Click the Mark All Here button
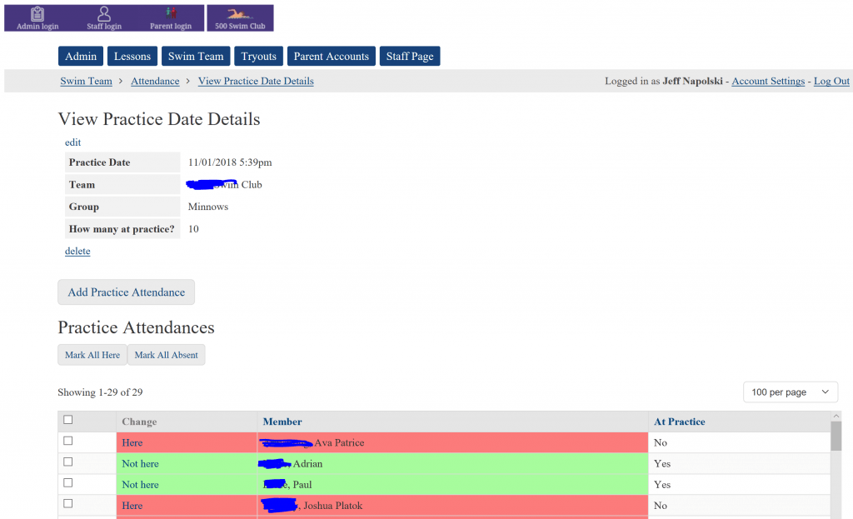This screenshot has height=519, width=853. click(x=92, y=355)
